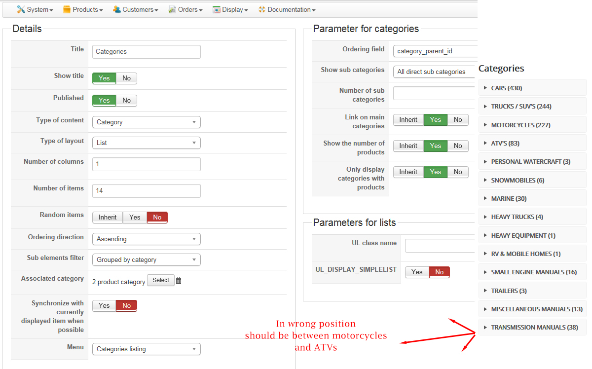The width and height of the screenshot is (592, 369).
Task: Expand the ATV'S (83) arrow
Action: (485, 144)
